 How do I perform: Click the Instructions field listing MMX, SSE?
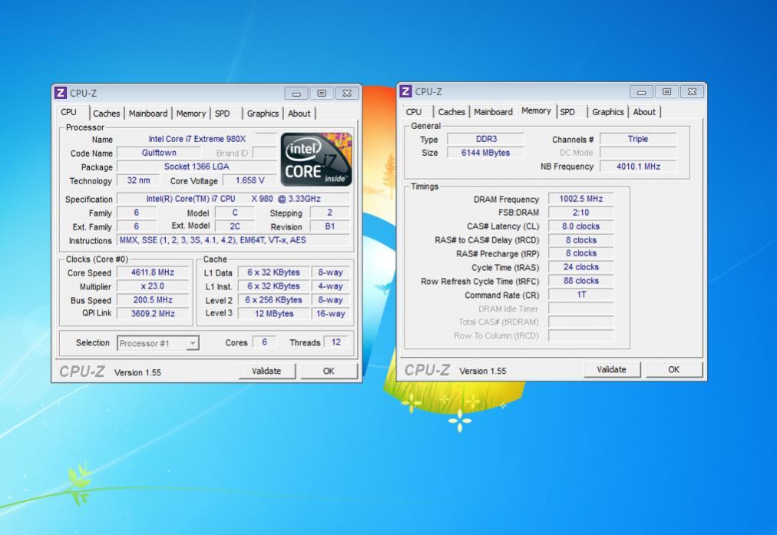click(233, 240)
